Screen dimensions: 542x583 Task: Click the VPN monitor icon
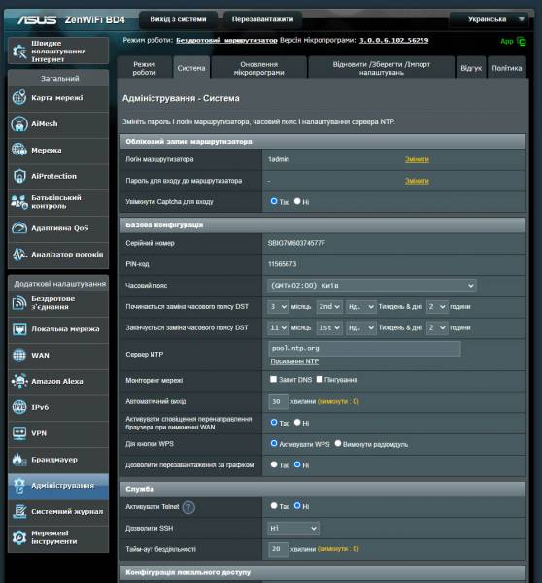coord(19,433)
